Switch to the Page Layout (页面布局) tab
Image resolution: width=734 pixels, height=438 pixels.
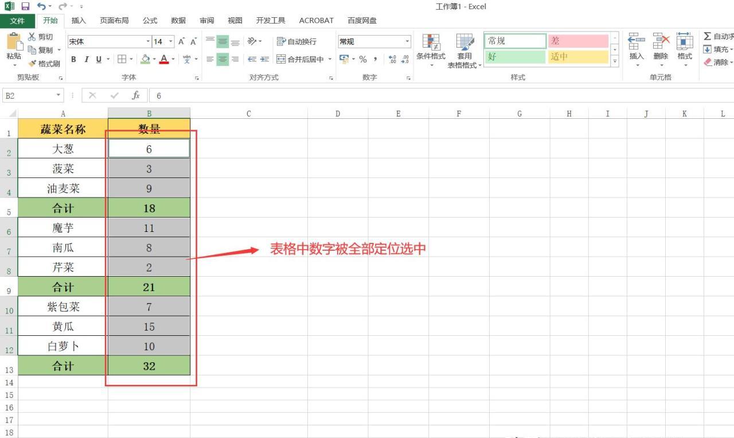pos(114,21)
